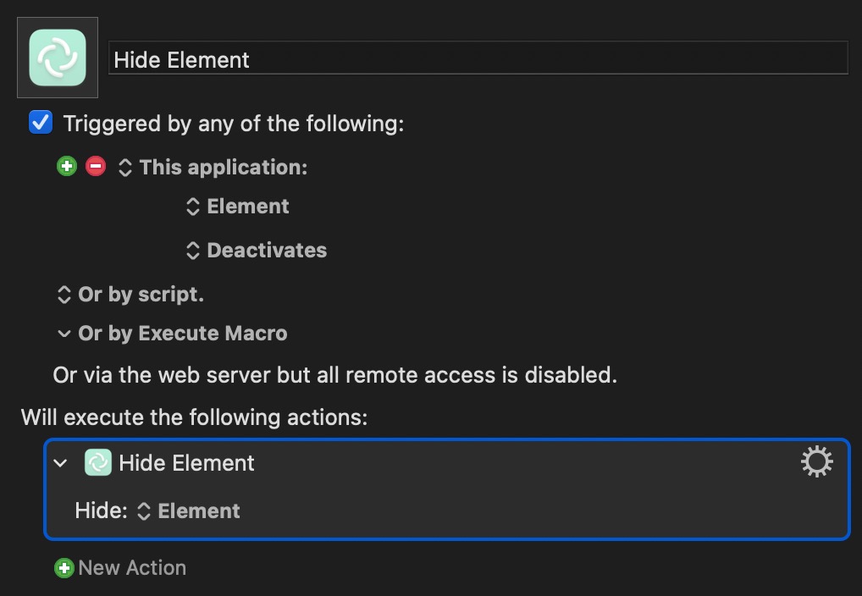The height and width of the screenshot is (596, 862).
Task: Add a trigger with the green plus
Action: (x=66, y=167)
